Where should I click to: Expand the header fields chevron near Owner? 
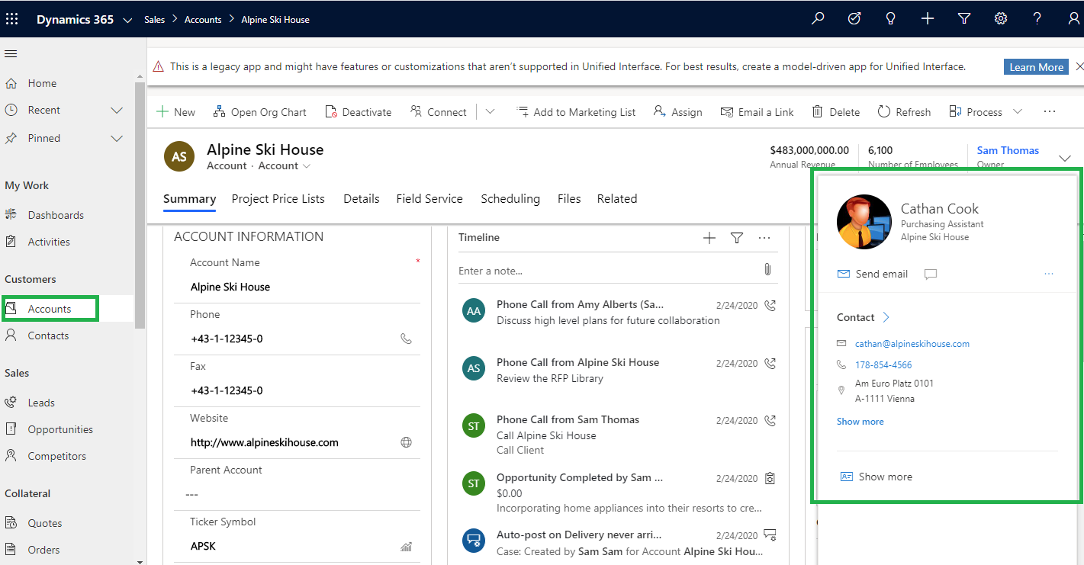coord(1065,159)
